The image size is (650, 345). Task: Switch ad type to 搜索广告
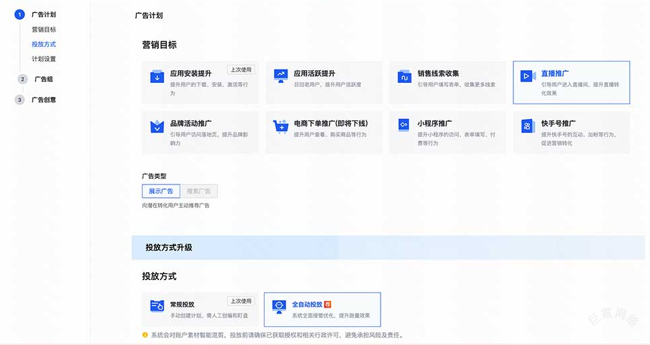click(198, 191)
